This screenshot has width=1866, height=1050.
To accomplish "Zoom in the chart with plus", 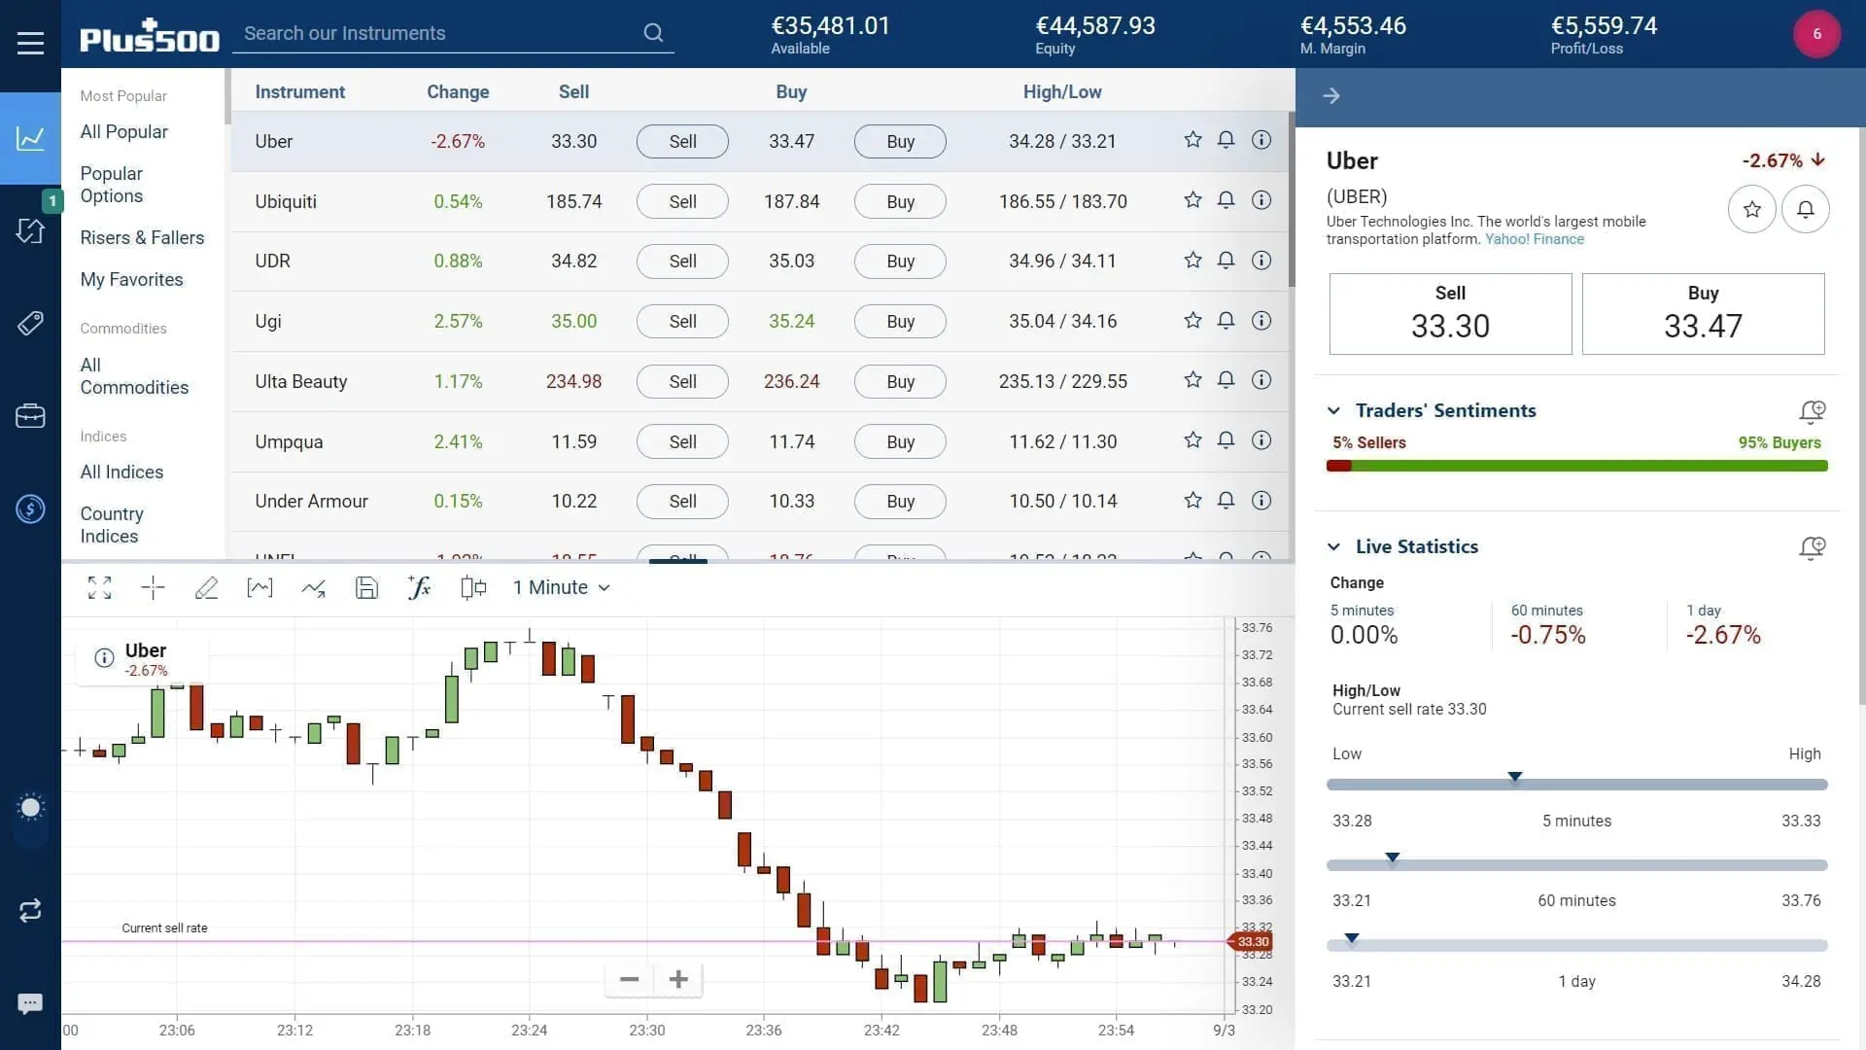I will point(678,979).
